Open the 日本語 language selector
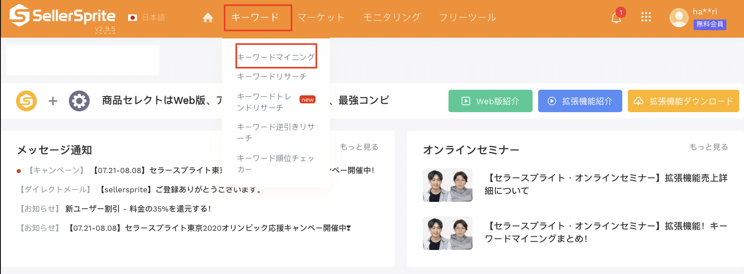 (x=153, y=18)
